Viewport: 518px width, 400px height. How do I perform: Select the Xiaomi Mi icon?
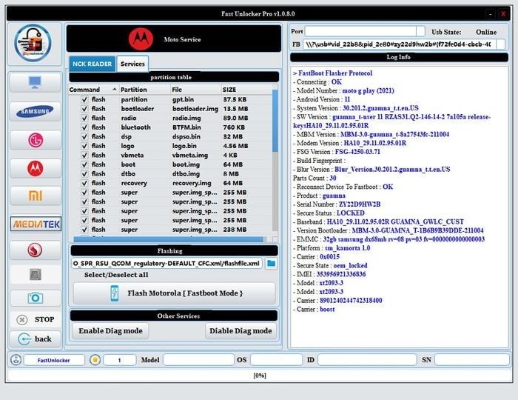pyautogui.click(x=35, y=196)
